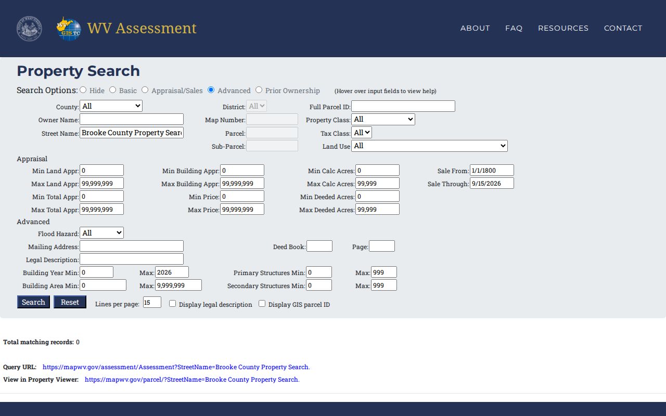Focus the Full Parcel ID field
Viewport: 666px width, 416px height.
pos(403,106)
